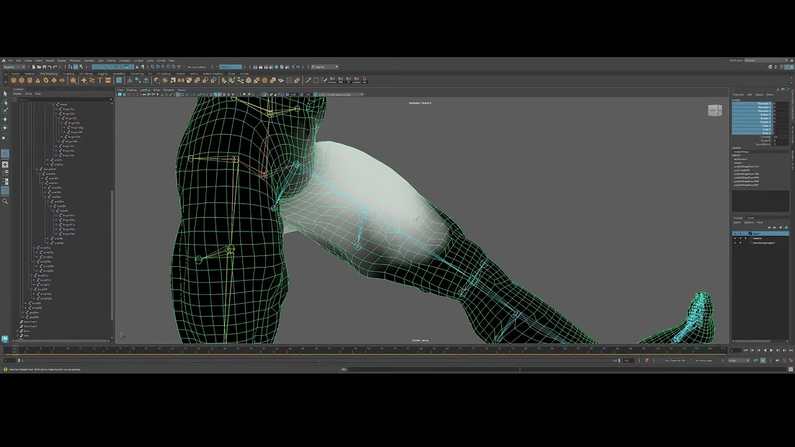Select the arrow Select tool in toolbox
The width and height of the screenshot is (795, 447).
tap(5, 94)
